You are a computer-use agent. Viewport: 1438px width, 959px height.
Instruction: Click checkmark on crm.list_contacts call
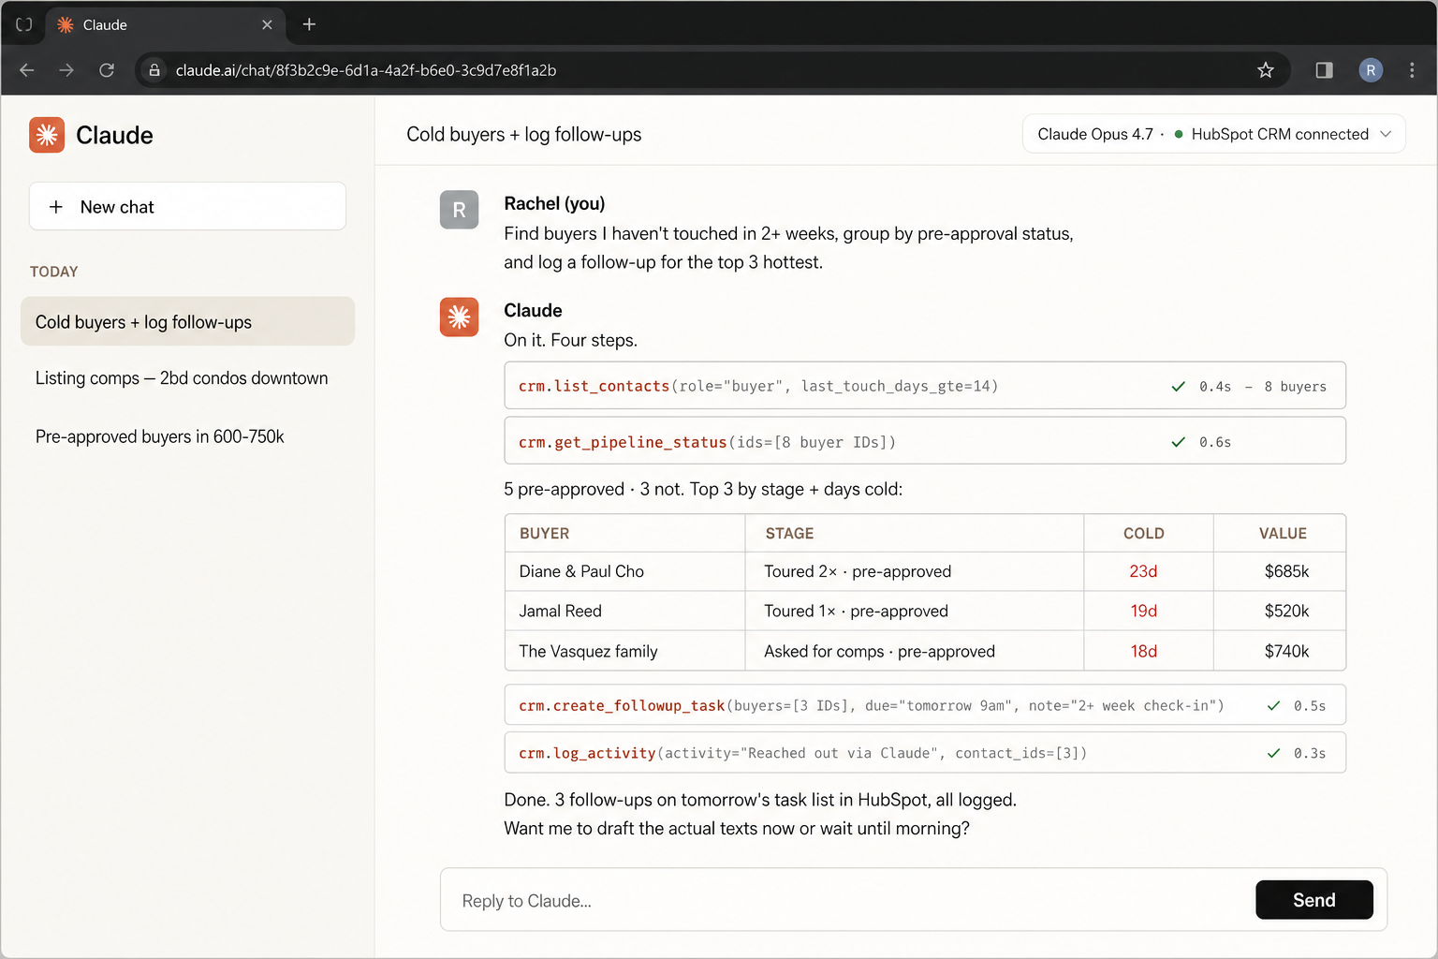point(1179,387)
